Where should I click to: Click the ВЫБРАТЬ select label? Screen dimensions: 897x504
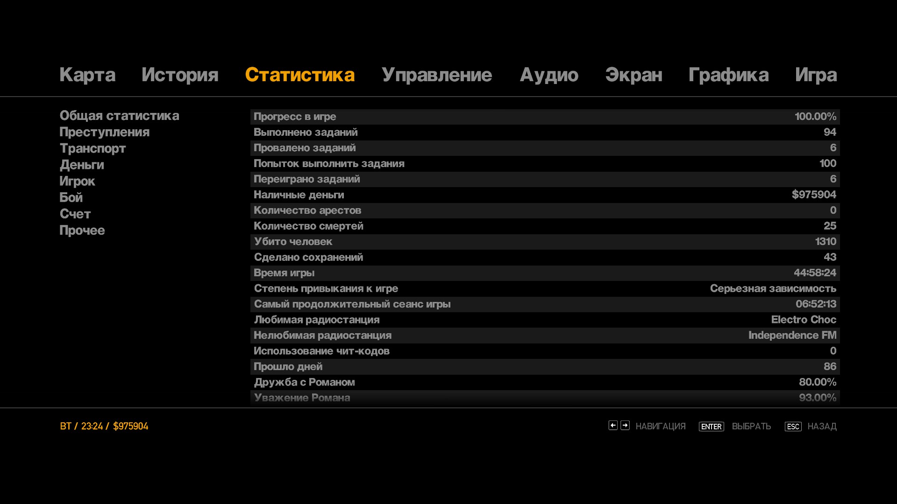pos(751,427)
